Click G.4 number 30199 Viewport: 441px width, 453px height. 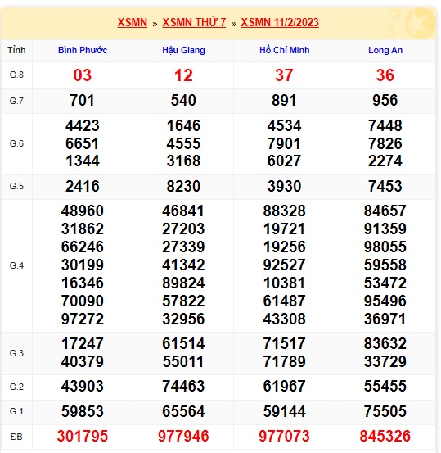tap(83, 265)
